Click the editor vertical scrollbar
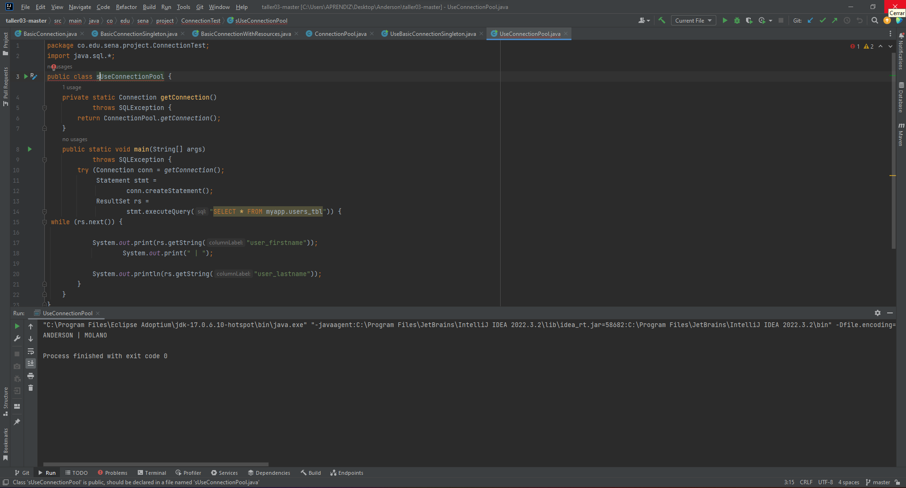 pos(894,151)
